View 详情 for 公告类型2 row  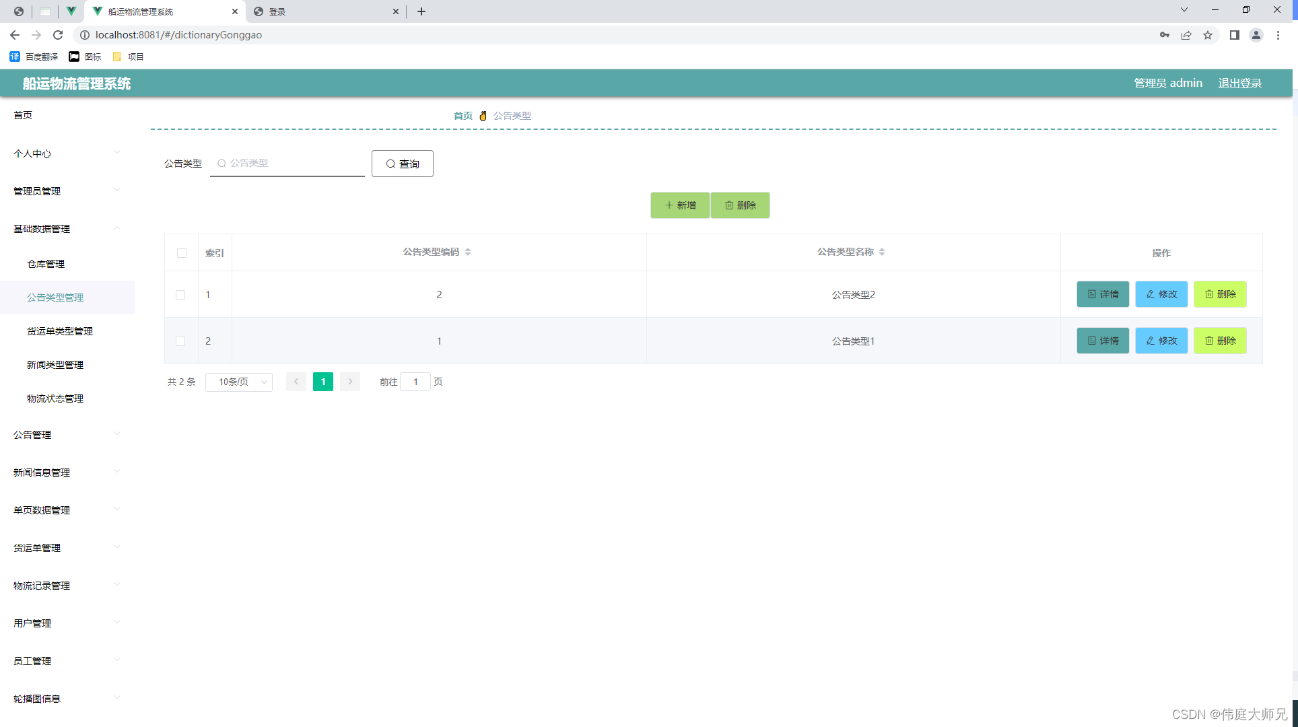pos(1103,294)
